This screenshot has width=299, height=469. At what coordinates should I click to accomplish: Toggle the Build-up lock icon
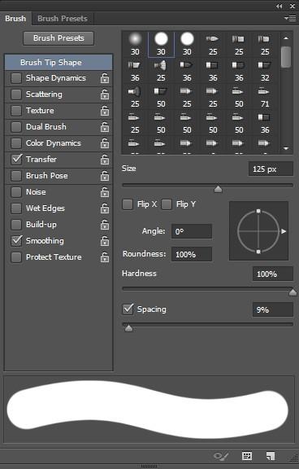(x=105, y=225)
